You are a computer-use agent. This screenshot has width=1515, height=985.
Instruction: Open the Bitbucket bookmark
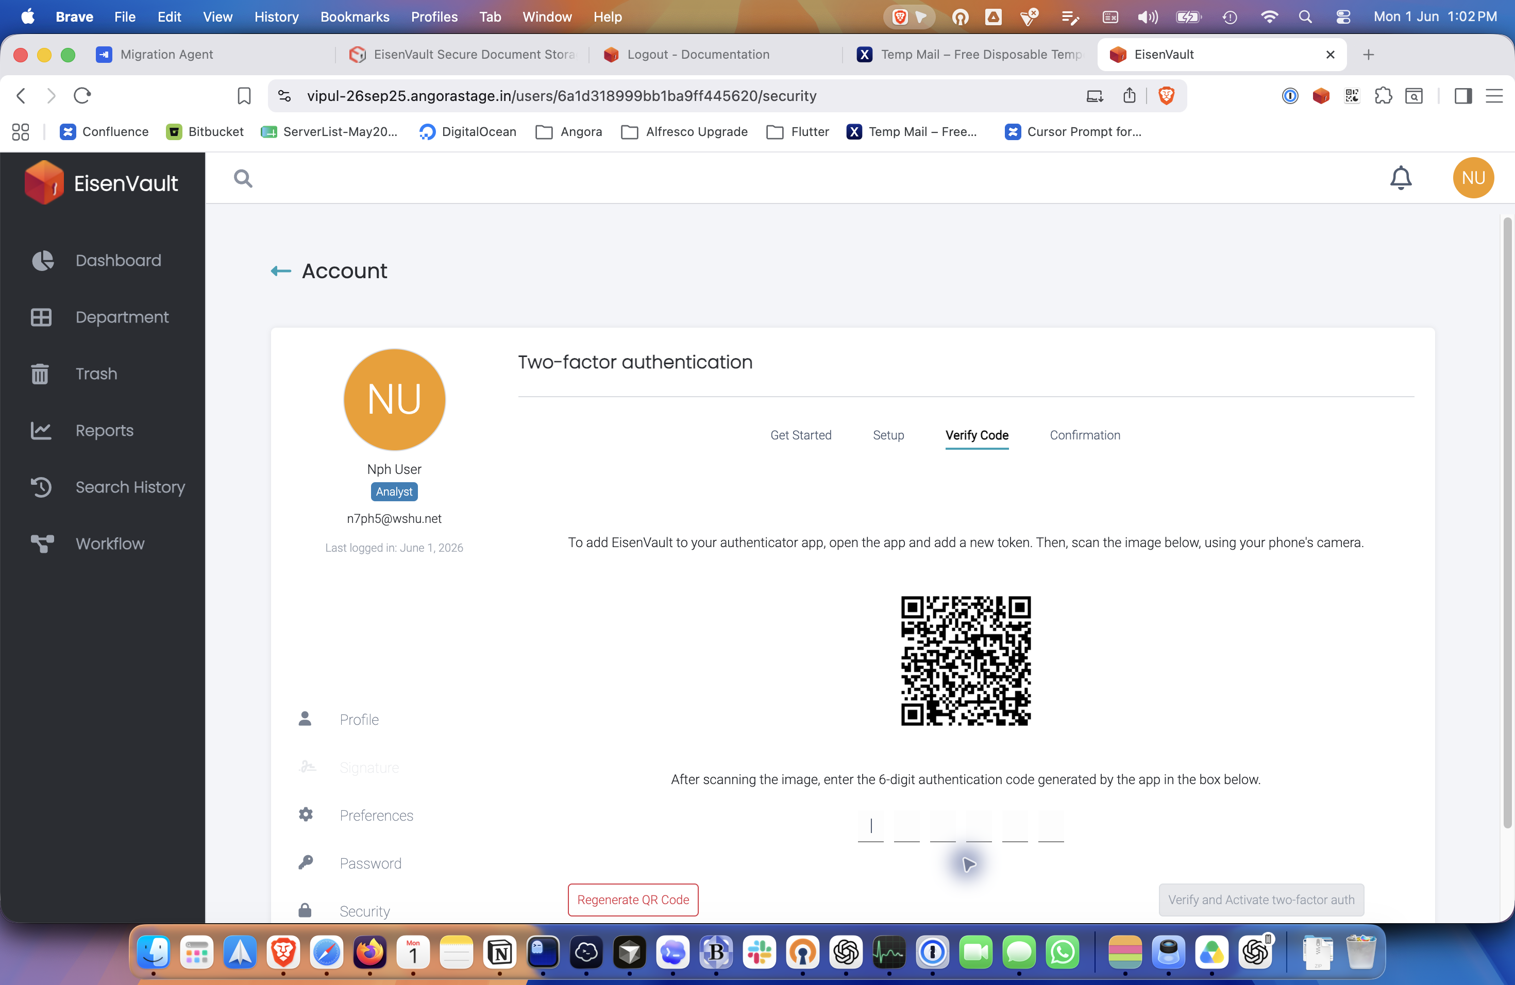click(205, 132)
